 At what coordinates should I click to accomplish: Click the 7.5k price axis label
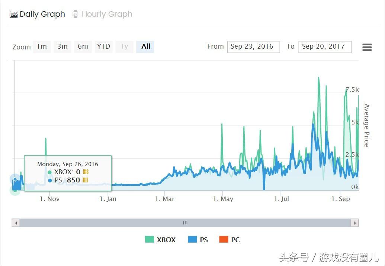coord(352,90)
